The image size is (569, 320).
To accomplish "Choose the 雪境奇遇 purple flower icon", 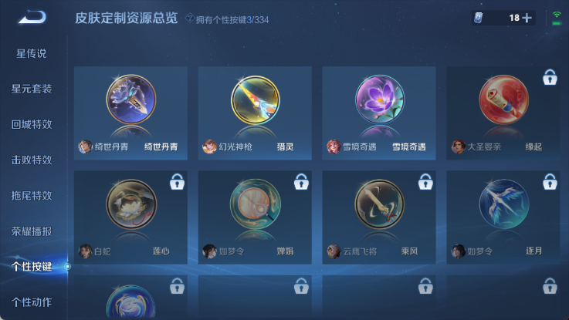I will point(380,99).
